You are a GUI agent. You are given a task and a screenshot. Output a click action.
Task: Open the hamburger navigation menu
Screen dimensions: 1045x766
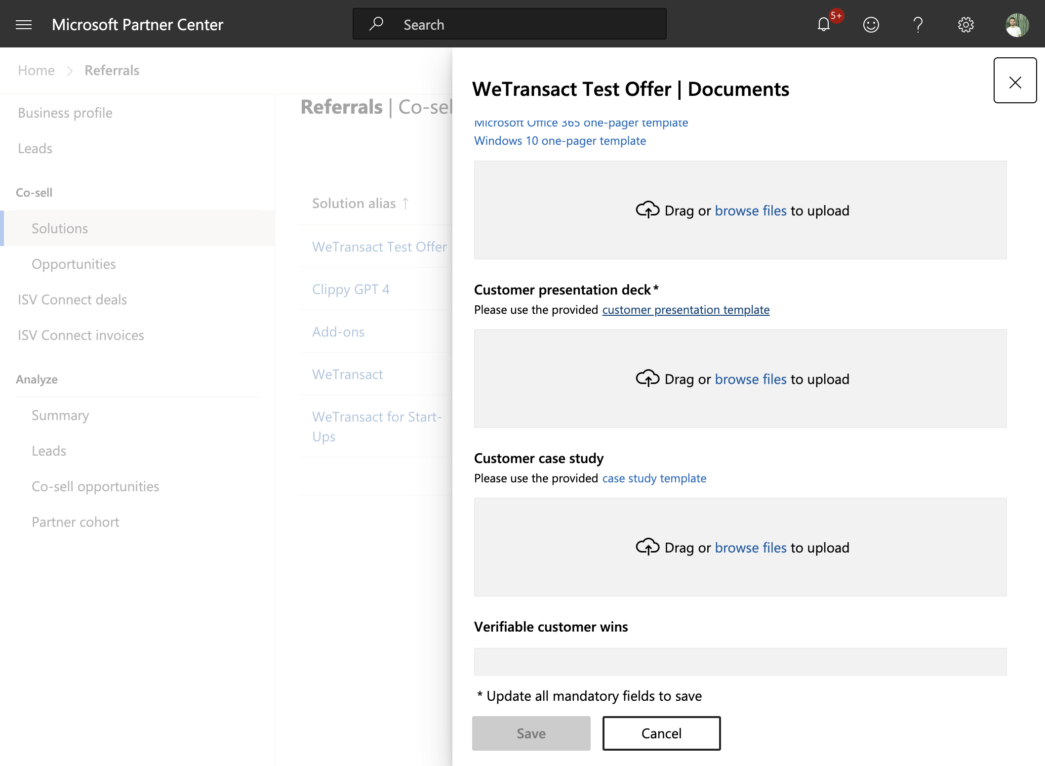click(x=24, y=25)
